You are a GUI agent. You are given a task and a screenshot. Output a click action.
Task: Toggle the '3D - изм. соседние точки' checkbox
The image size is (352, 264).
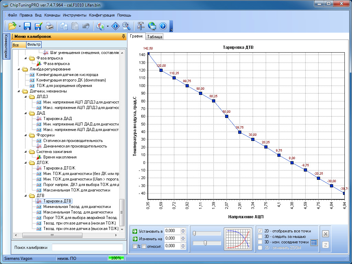coord(260,242)
